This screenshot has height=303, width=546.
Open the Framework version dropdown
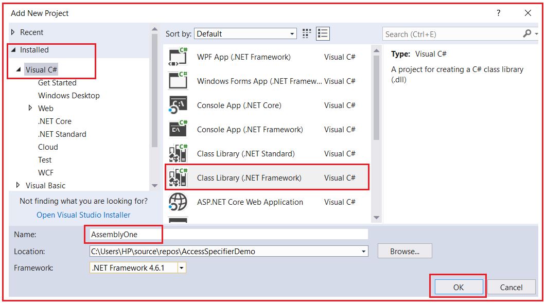point(182,268)
